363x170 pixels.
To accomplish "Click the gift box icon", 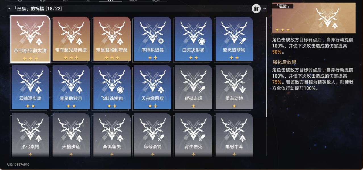I will pyautogui.click(x=256, y=8).
